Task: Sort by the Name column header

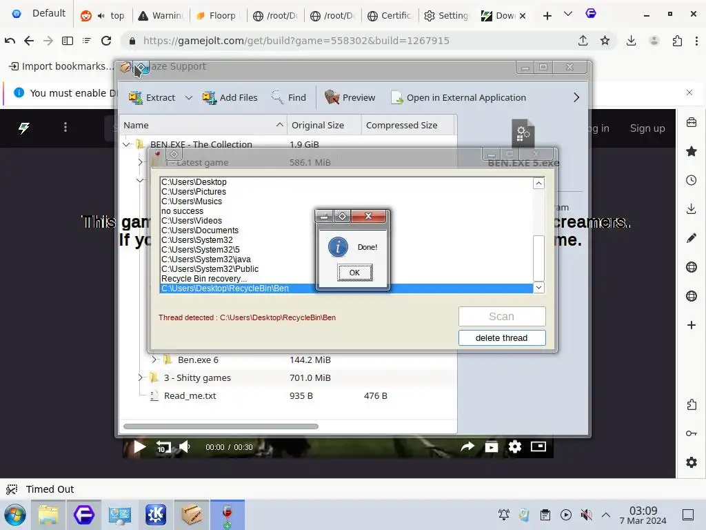Action: [x=203, y=125]
